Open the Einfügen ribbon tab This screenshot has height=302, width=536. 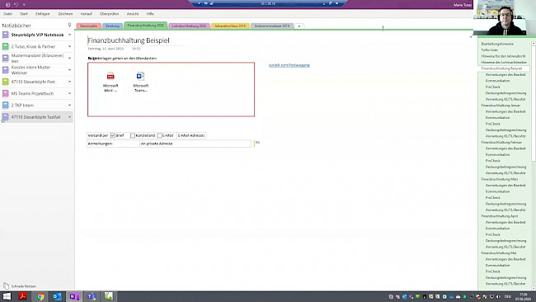pyautogui.click(x=42, y=14)
